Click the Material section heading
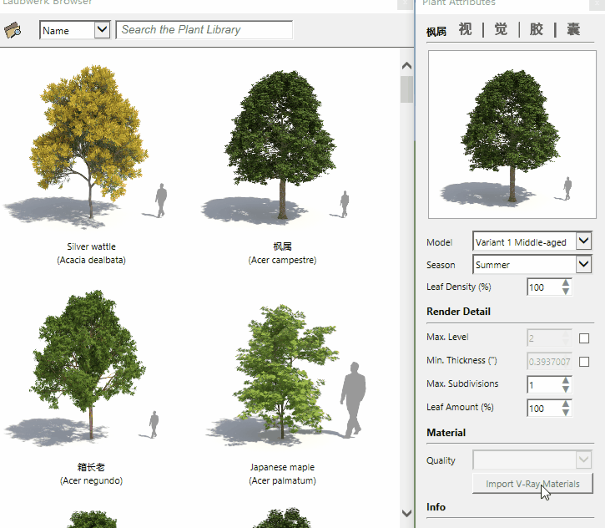The height and width of the screenshot is (528, 605). point(446,433)
